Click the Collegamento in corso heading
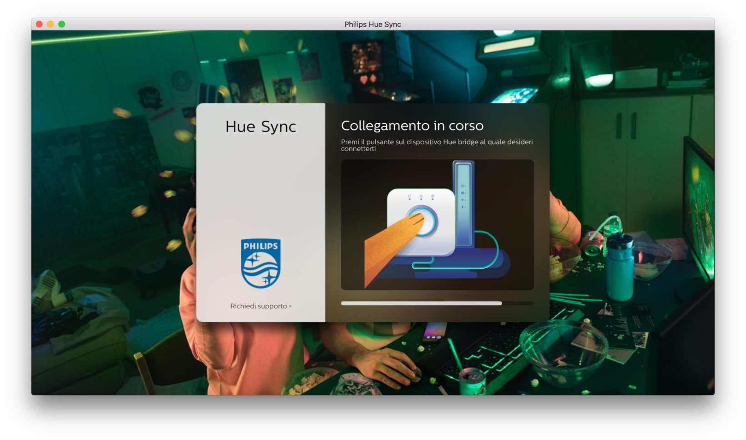This screenshot has width=746, height=440. point(412,126)
